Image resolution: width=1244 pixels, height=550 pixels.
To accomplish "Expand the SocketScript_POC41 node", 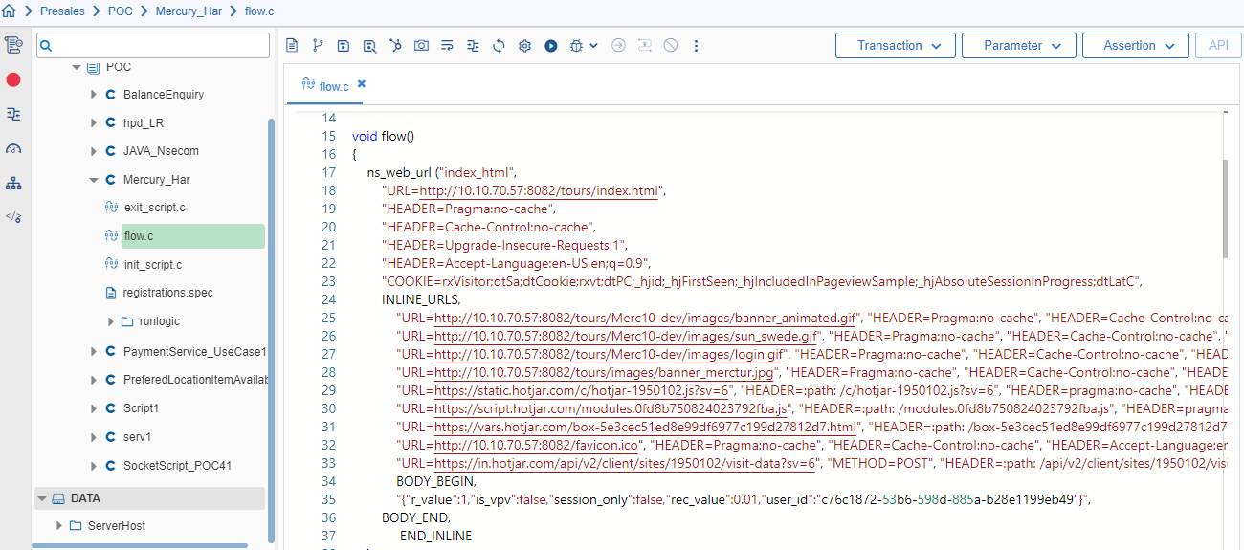I will (x=94, y=466).
